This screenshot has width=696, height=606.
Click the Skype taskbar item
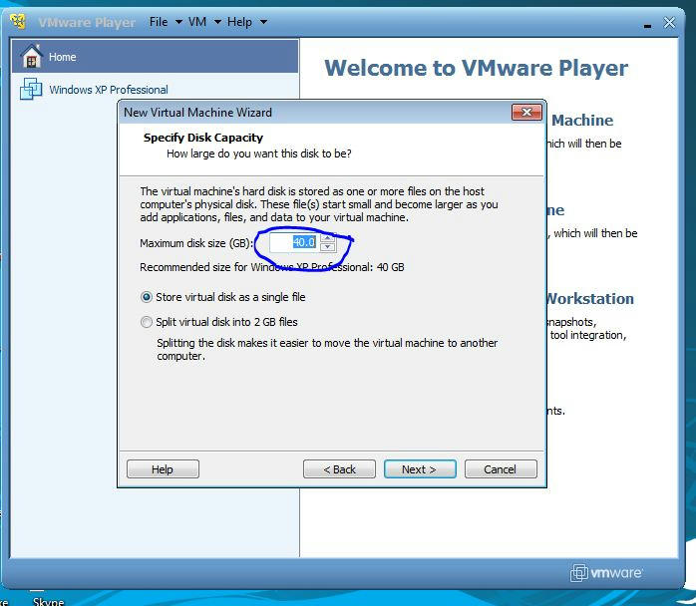point(49,601)
